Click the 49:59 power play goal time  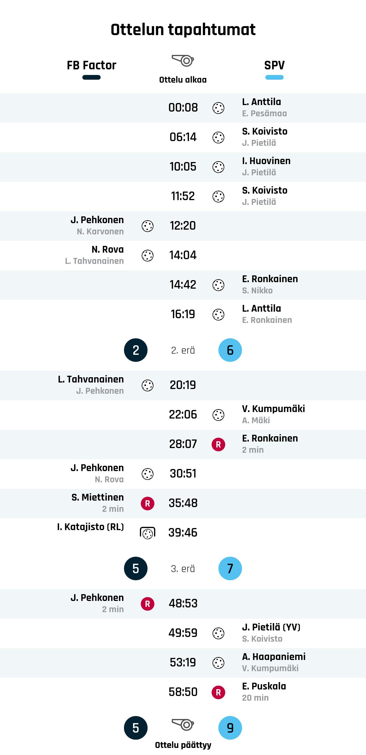[183, 633]
